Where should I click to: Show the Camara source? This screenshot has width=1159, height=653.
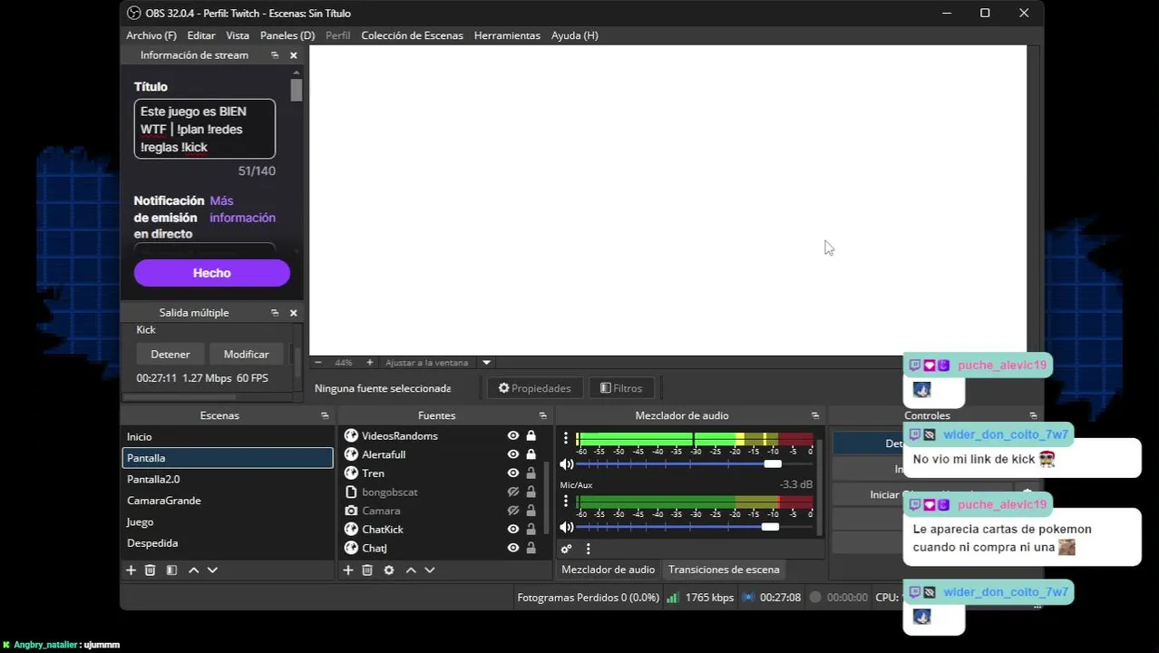[513, 511]
